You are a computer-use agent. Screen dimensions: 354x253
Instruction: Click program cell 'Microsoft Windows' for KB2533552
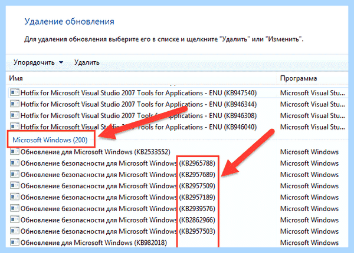tap(309, 152)
